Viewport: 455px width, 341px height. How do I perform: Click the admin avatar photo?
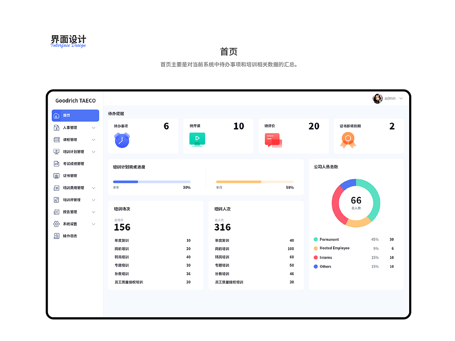pos(378,99)
